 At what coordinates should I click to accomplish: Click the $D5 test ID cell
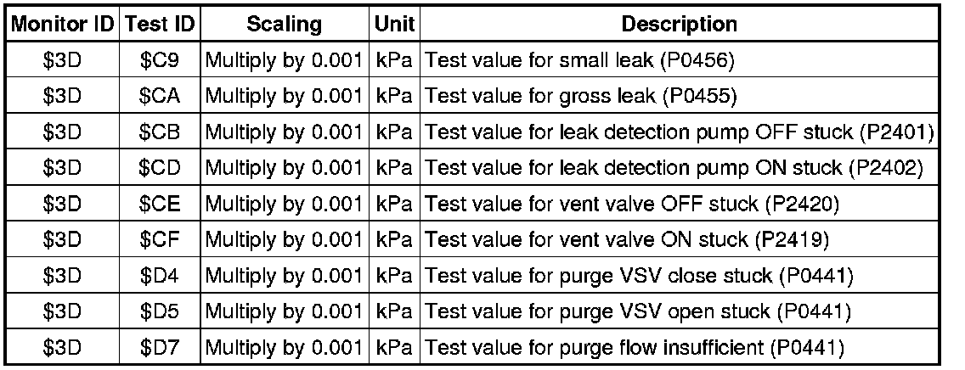coord(160,311)
